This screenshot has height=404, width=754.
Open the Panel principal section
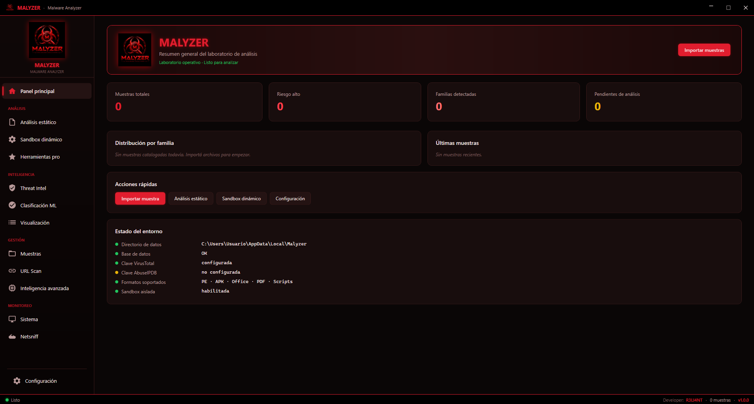tap(47, 91)
